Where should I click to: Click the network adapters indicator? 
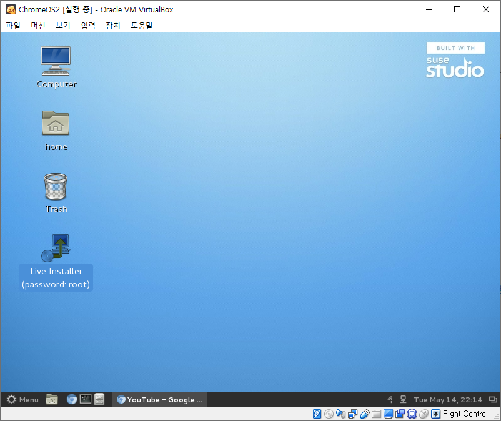point(353,414)
